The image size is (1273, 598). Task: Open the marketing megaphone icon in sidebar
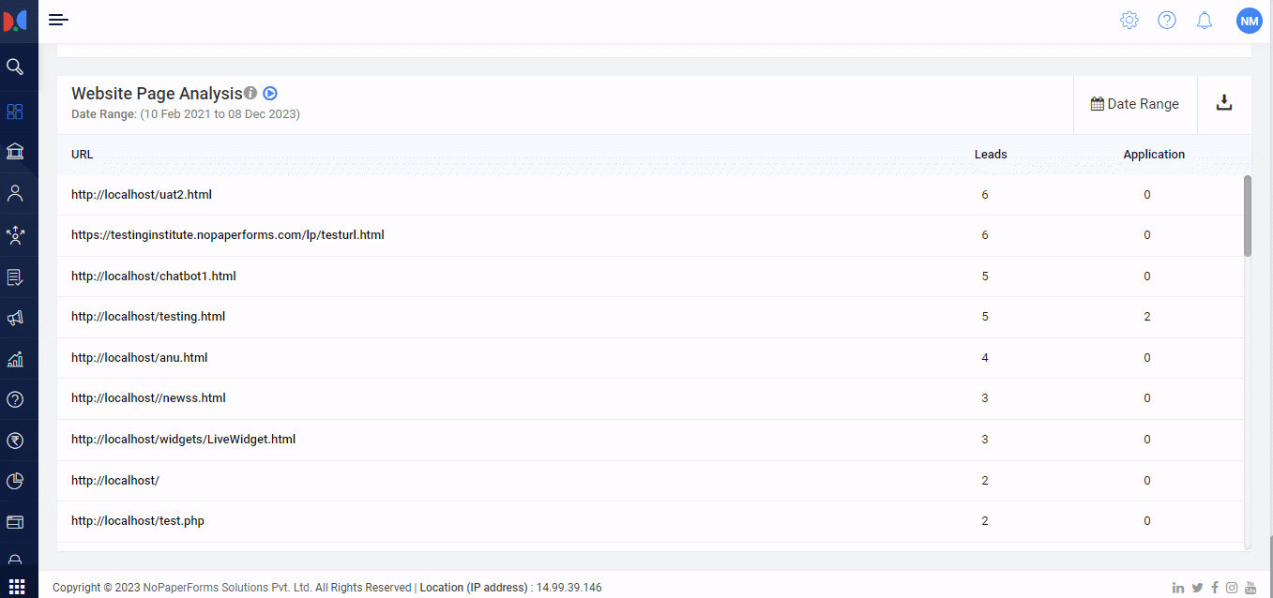(x=15, y=319)
